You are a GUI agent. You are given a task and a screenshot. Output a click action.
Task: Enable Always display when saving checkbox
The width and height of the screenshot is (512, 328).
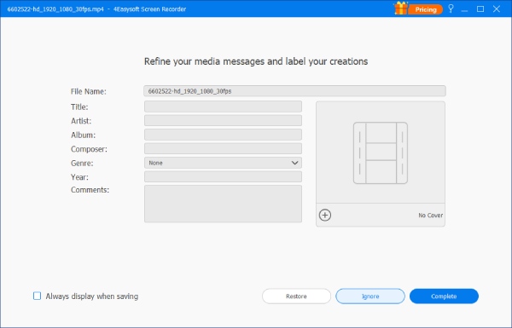point(38,296)
